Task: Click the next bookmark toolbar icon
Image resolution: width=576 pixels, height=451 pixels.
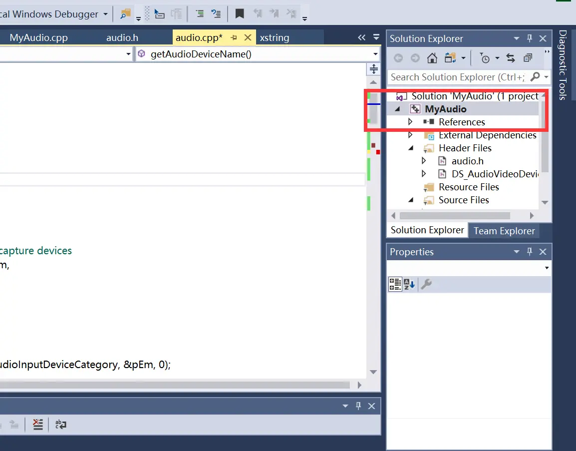Action: [274, 14]
